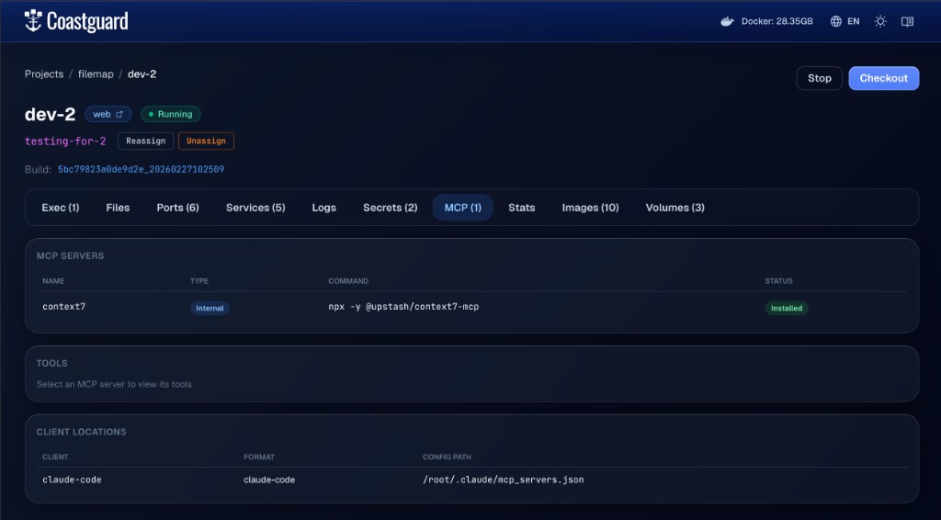This screenshot has width=941, height=520.
Task: Click the Docker: 28.35GB usage label
Action: pyautogui.click(x=777, y=22)
